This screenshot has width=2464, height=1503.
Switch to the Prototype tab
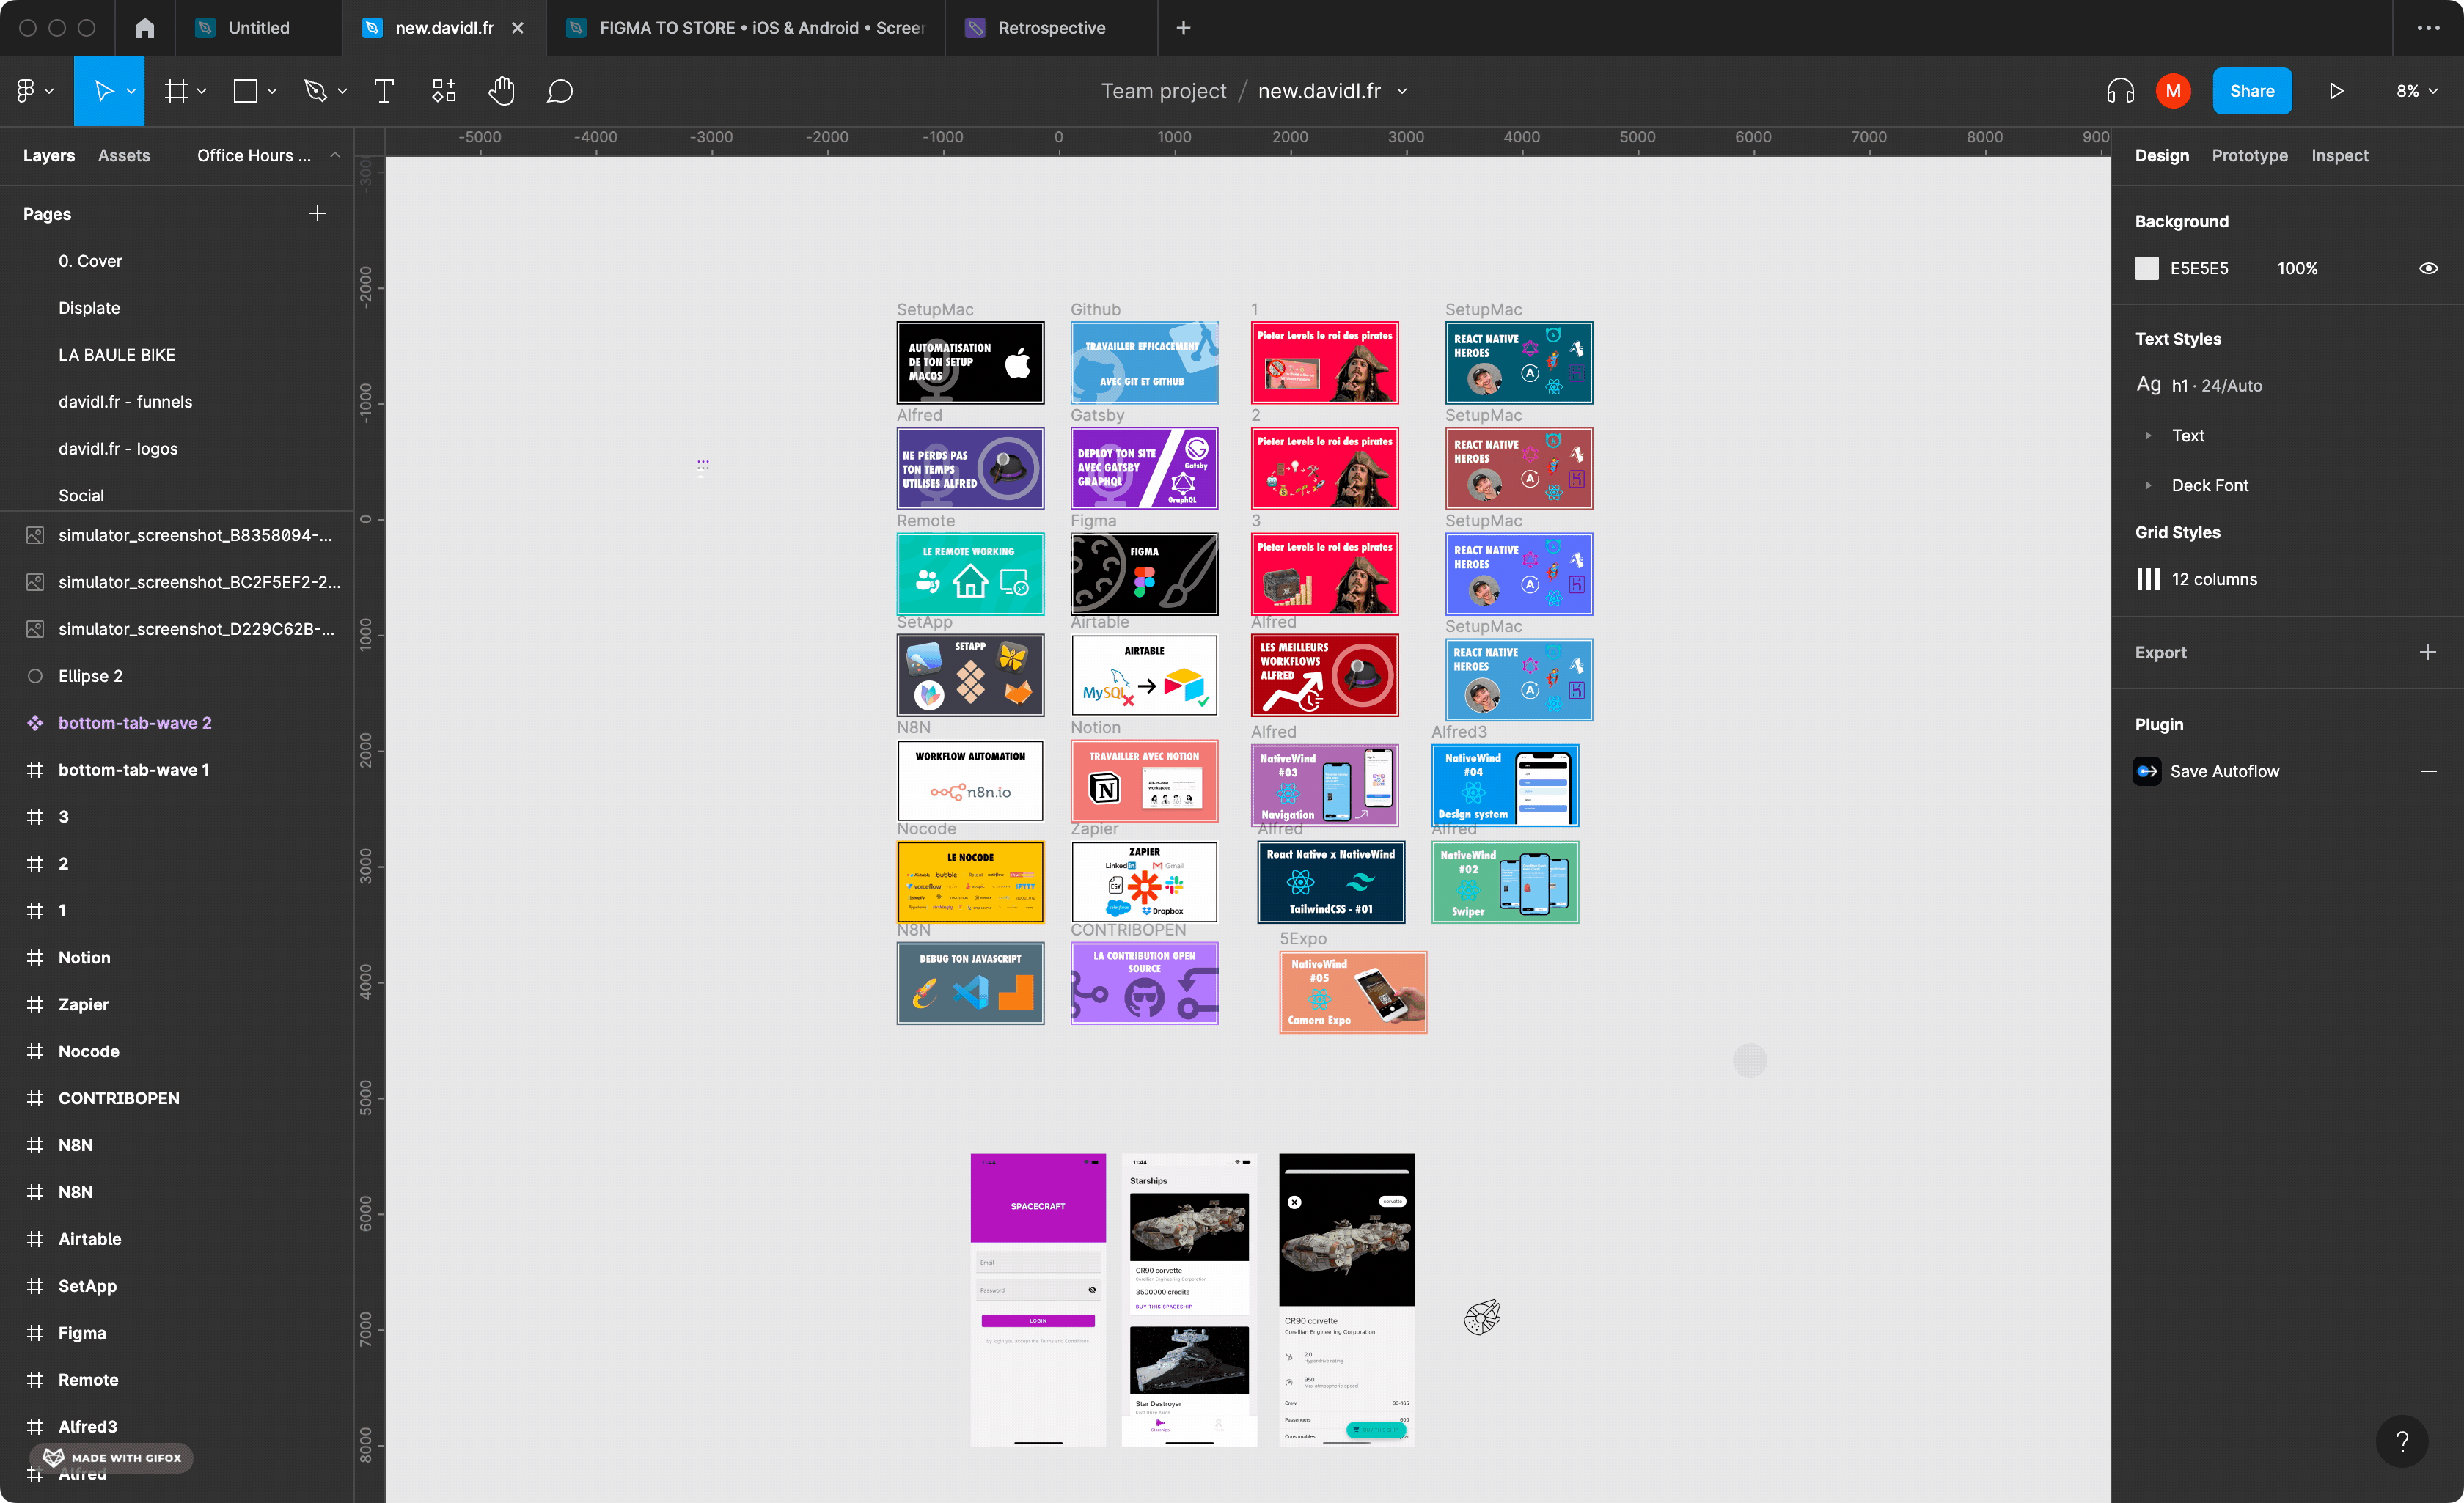tap(2248, 156)
